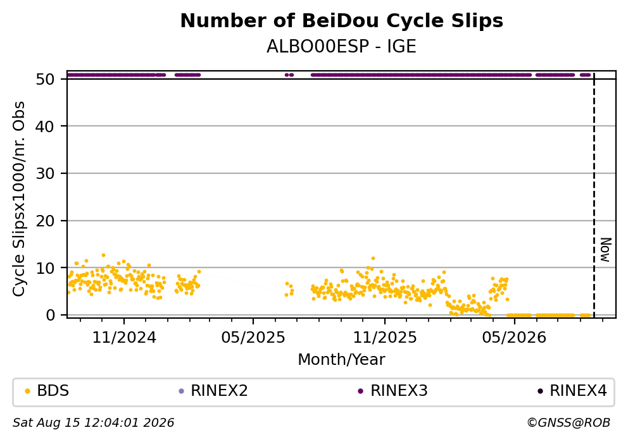Viewport: 628px width, 442px height.
Task: Click the 05/2026 x-axis tick label
Action: click(x=514, y=338)
